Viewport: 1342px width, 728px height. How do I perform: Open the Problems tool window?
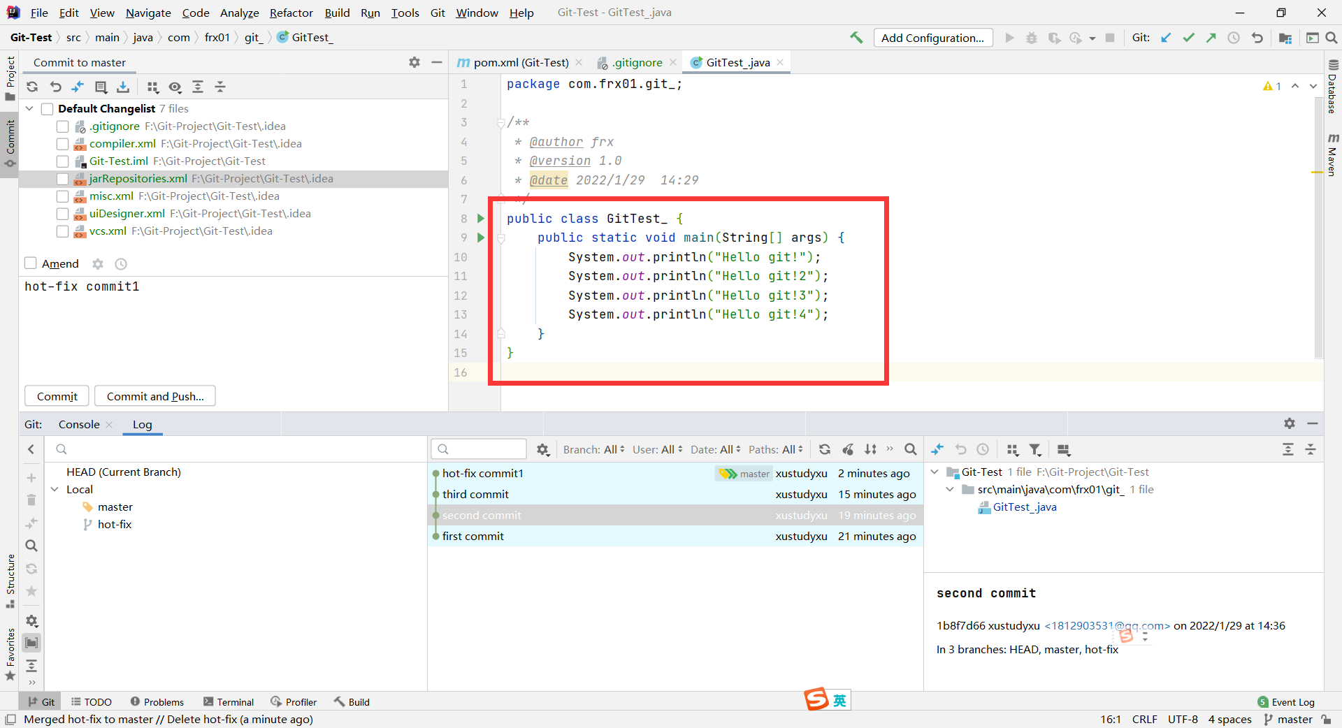coord(157,702)
